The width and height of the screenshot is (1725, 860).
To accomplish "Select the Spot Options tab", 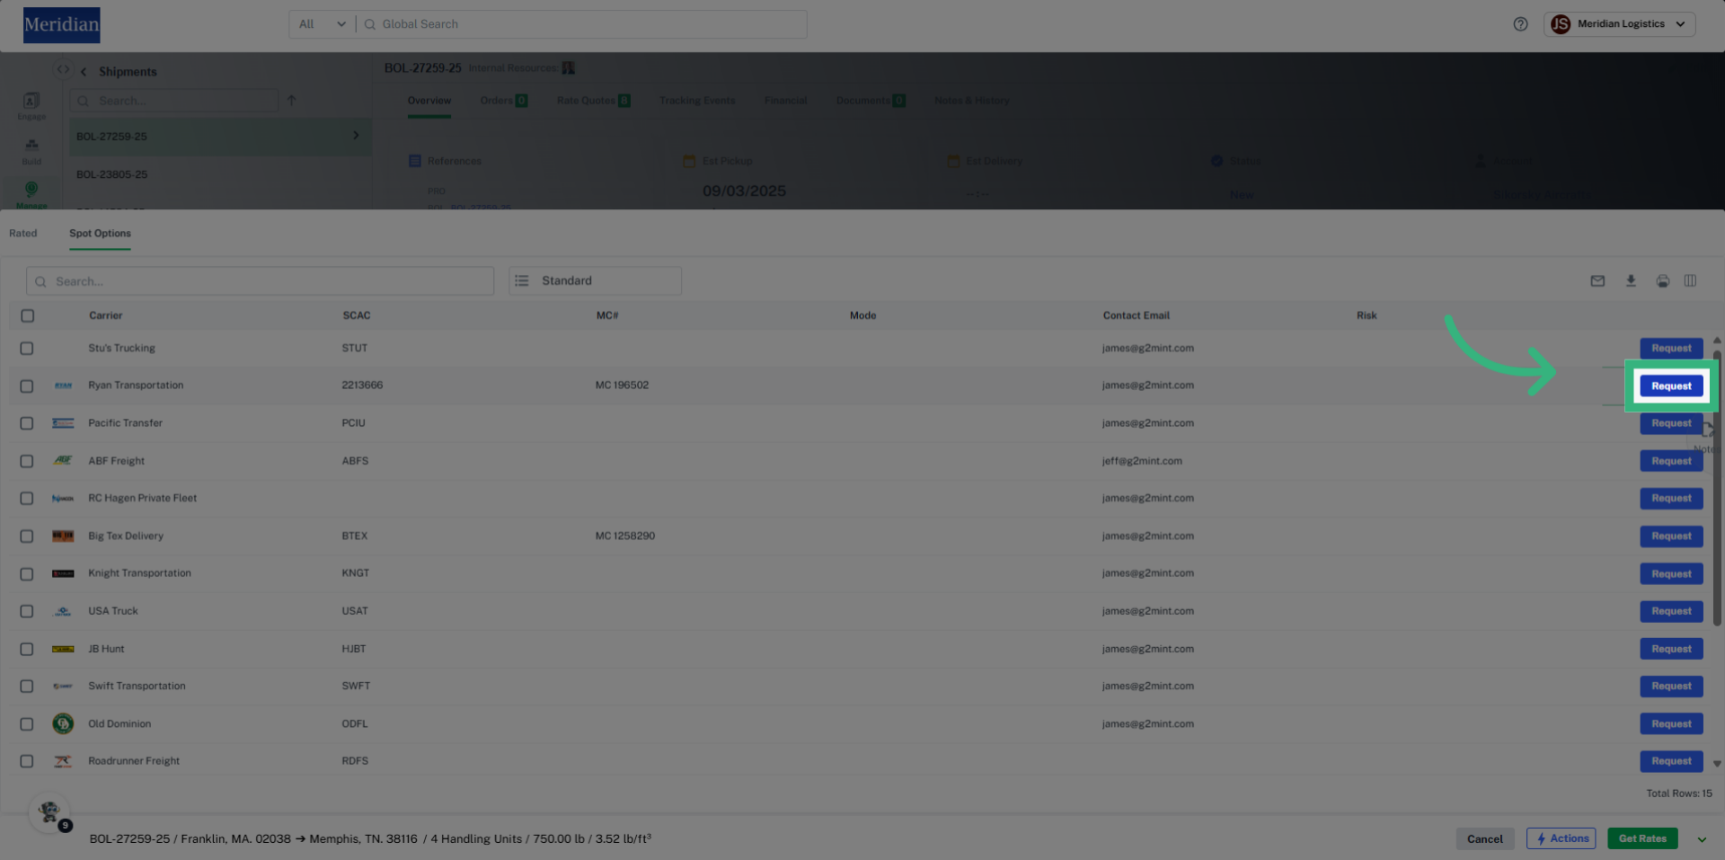I will pos(100,234).
